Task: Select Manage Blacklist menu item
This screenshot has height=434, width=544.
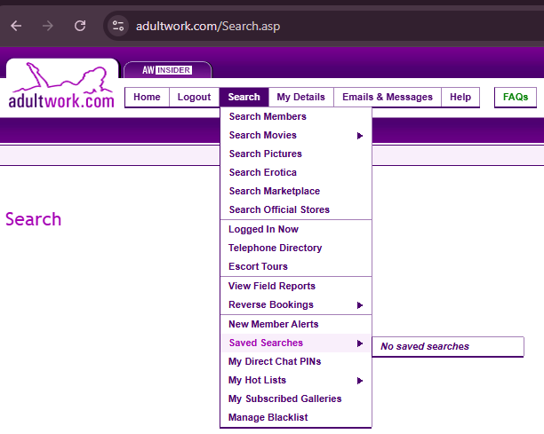Action: pos(268,417)
